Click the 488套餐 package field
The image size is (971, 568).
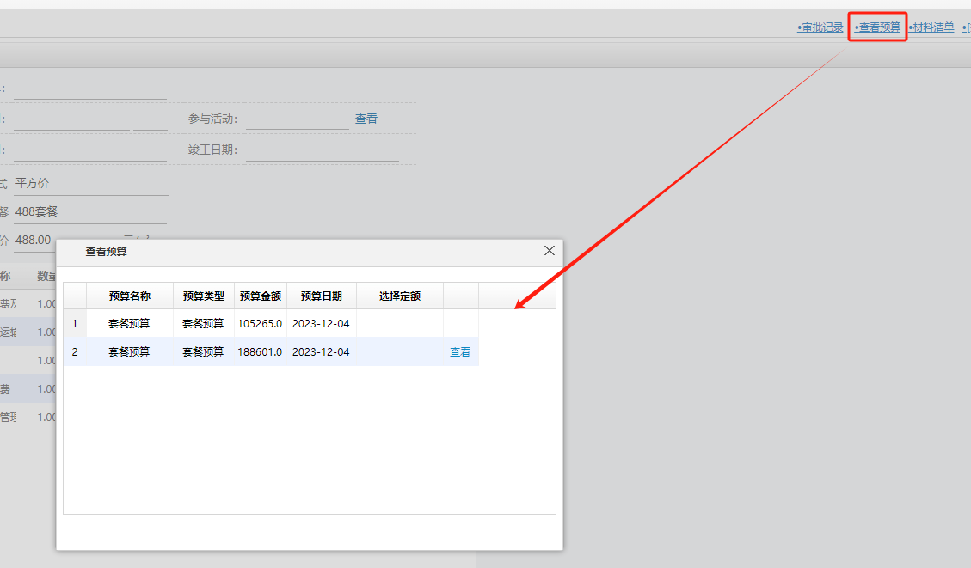[90, 211]
